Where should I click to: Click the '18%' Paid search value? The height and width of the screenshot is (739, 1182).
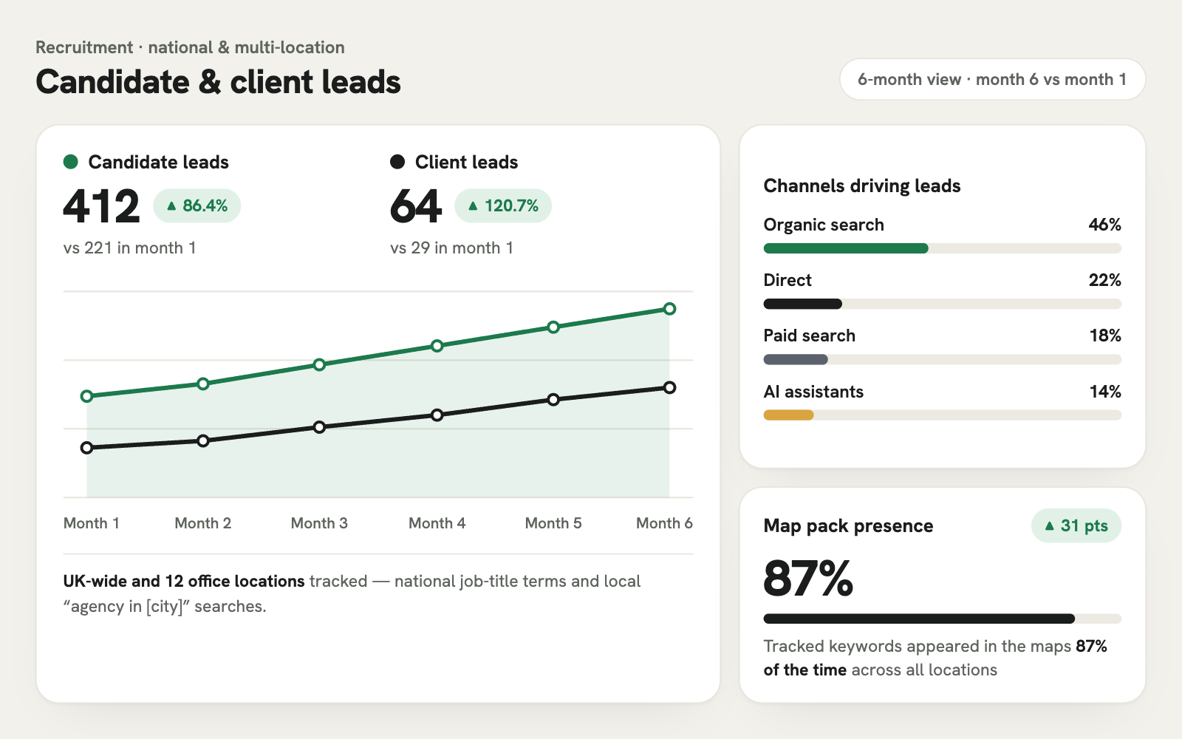click(1105, 336)
